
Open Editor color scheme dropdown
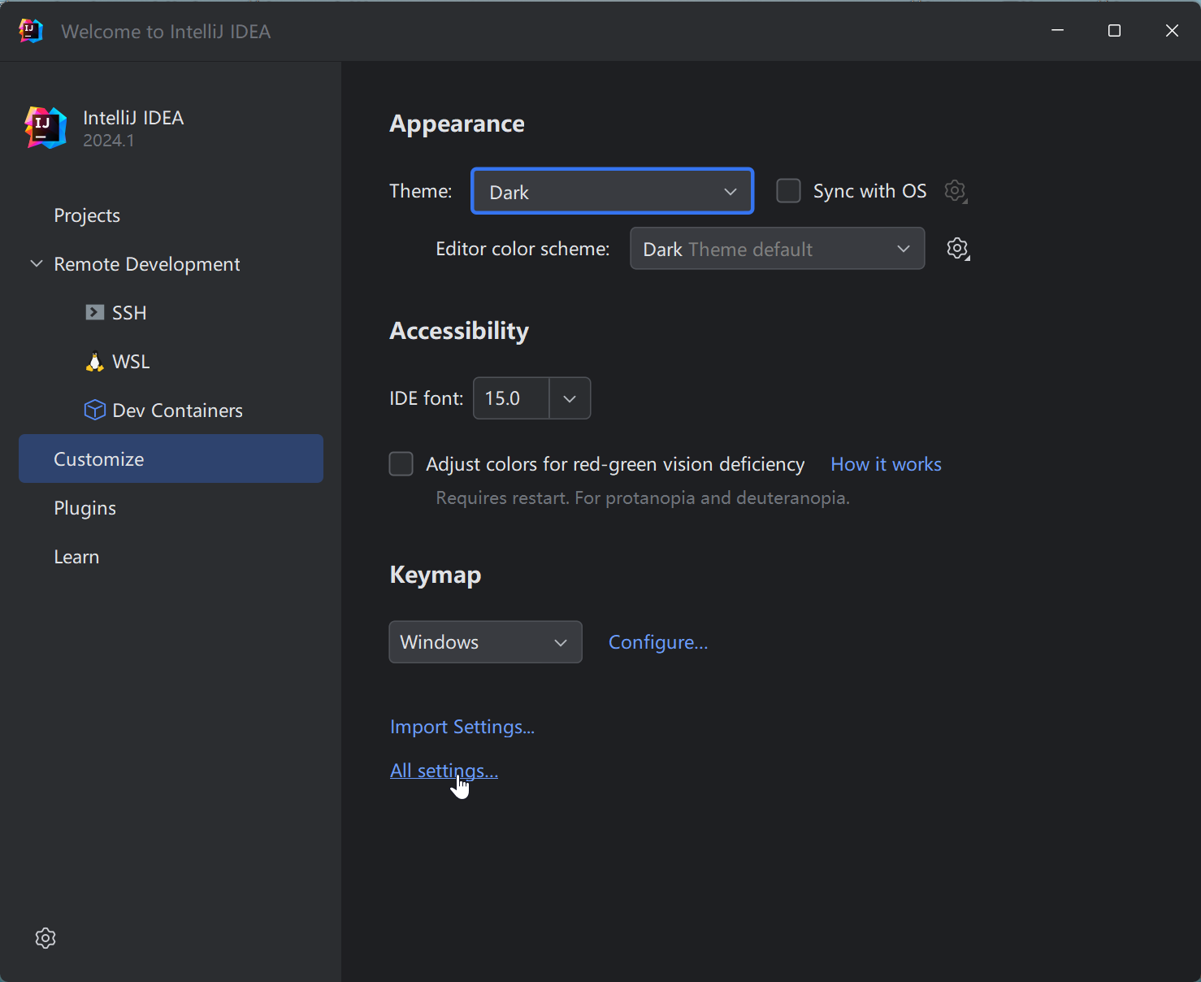click(778, 249)
